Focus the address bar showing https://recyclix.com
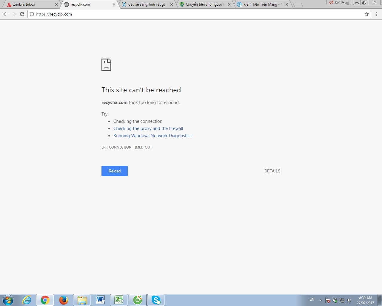 pyautogui.click(x=199, y=14)
